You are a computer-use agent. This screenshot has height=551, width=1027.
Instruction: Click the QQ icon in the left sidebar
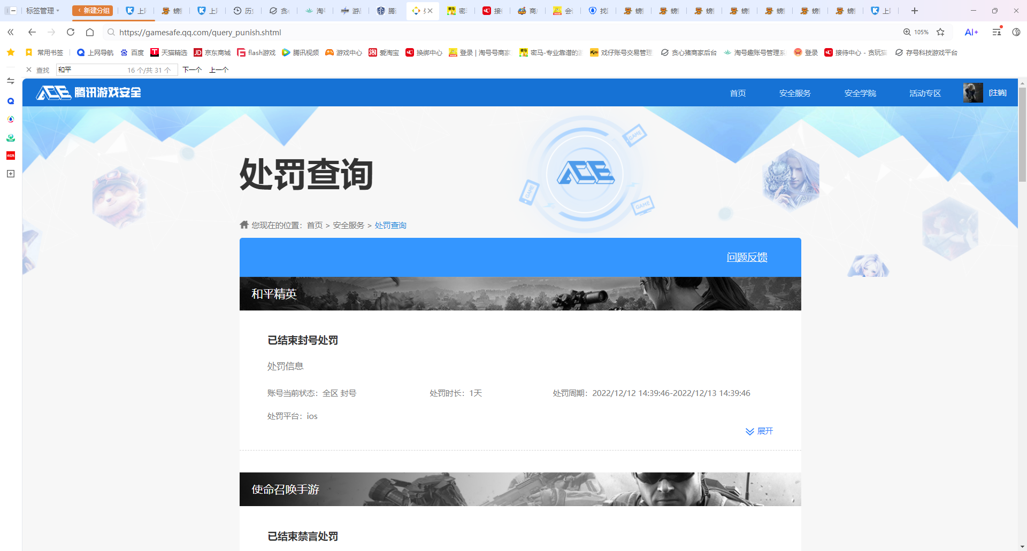tap(10, 100)
